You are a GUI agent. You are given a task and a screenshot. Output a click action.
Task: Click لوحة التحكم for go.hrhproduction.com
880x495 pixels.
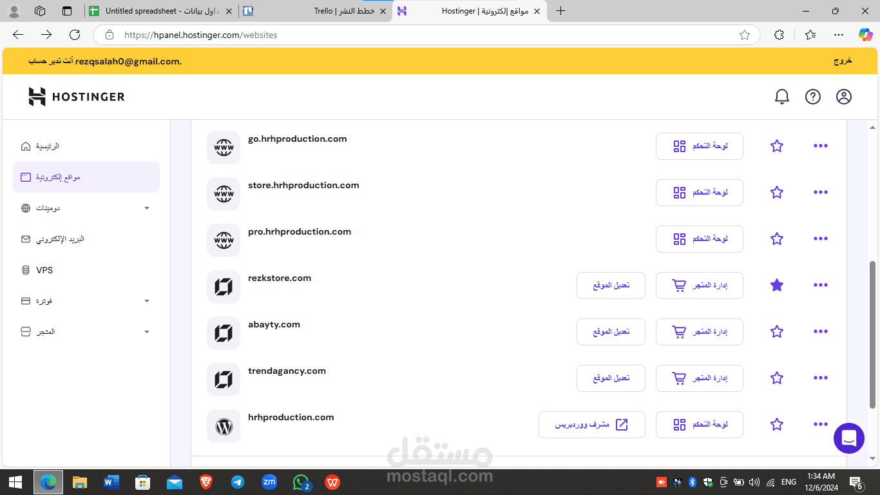click(700, 146)
